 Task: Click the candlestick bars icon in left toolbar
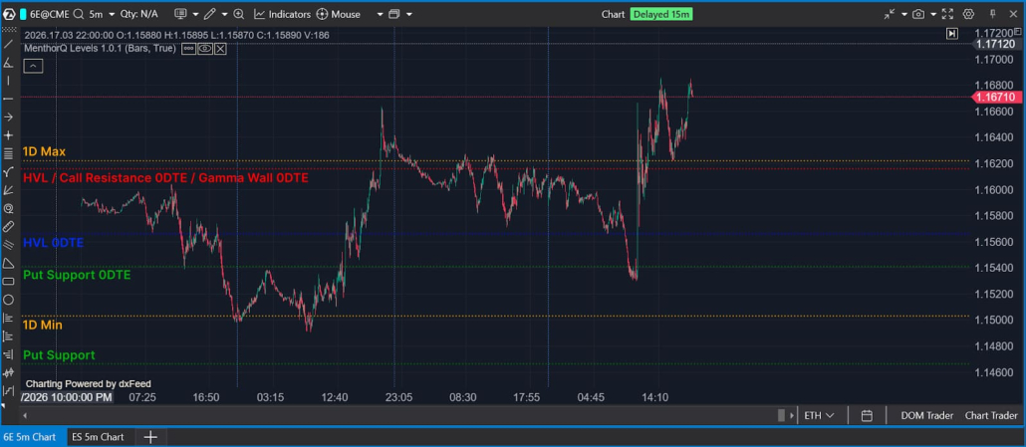coord(9,372)
